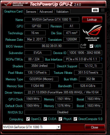The image size is (110, 135).
Task: Toggle the OpenCL checkbox
Action: pos(28,119)
